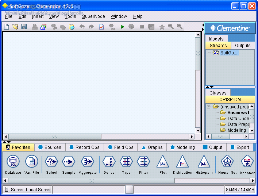Screen dimensions: 258x196
Task: Open the Help menu
Action: coord(138,16)
